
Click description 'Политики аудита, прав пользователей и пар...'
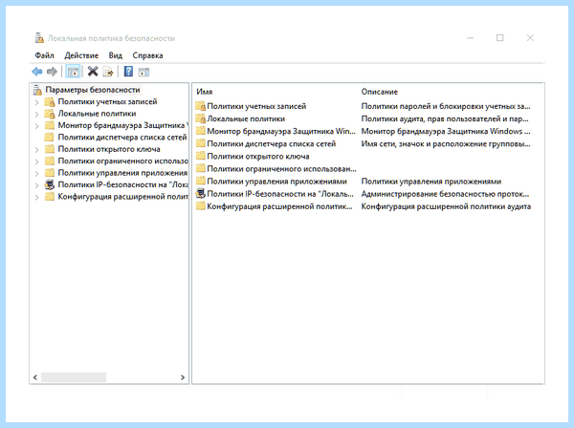(x=445, y=118)
